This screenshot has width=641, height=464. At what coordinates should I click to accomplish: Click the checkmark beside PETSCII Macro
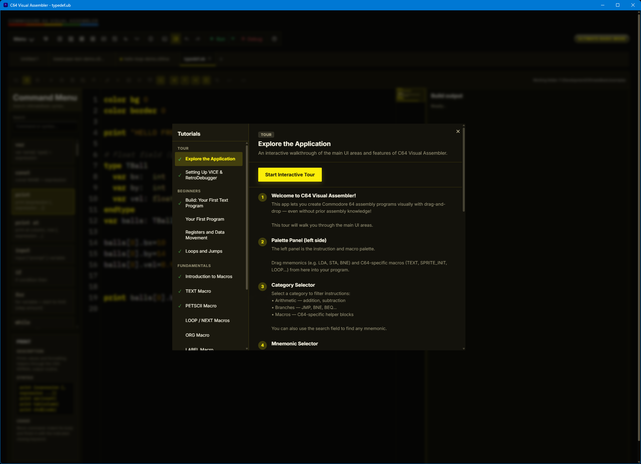(x=180, y=306)
